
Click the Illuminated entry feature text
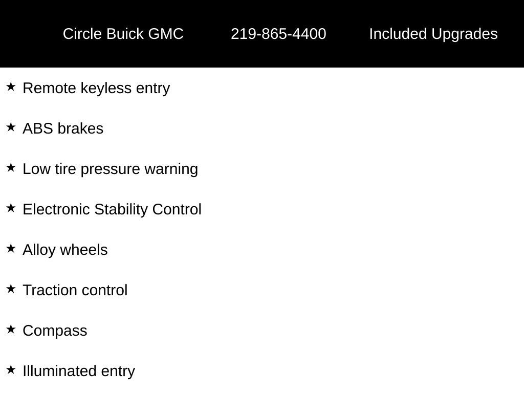click(x=79, y=372)
